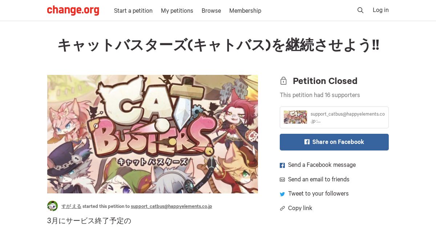This screenshot has width=436, height=229.
Task: Click the chain link icon next to Copy link
Action: [282, 208]
